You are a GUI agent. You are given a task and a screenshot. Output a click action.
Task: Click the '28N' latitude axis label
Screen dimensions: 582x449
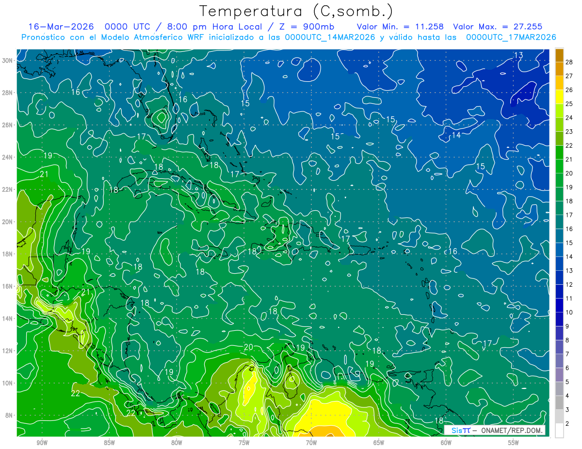tap(7, 92)
